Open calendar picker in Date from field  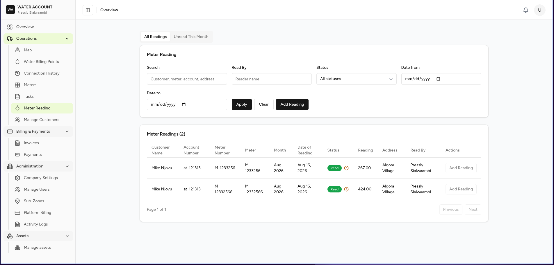point(438,79)
